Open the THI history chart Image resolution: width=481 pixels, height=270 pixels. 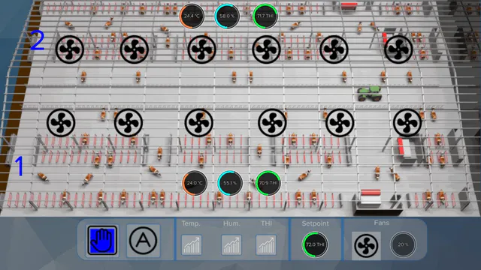tap(266, 245)
